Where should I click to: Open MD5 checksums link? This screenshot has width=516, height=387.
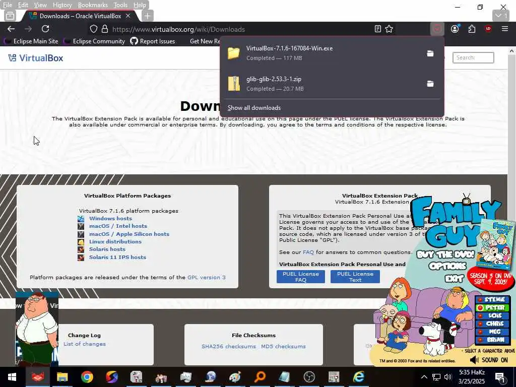click(283, 346)
